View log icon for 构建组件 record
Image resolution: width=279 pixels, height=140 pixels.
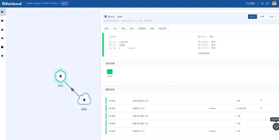pyautogui.click(x=261, y=108)
